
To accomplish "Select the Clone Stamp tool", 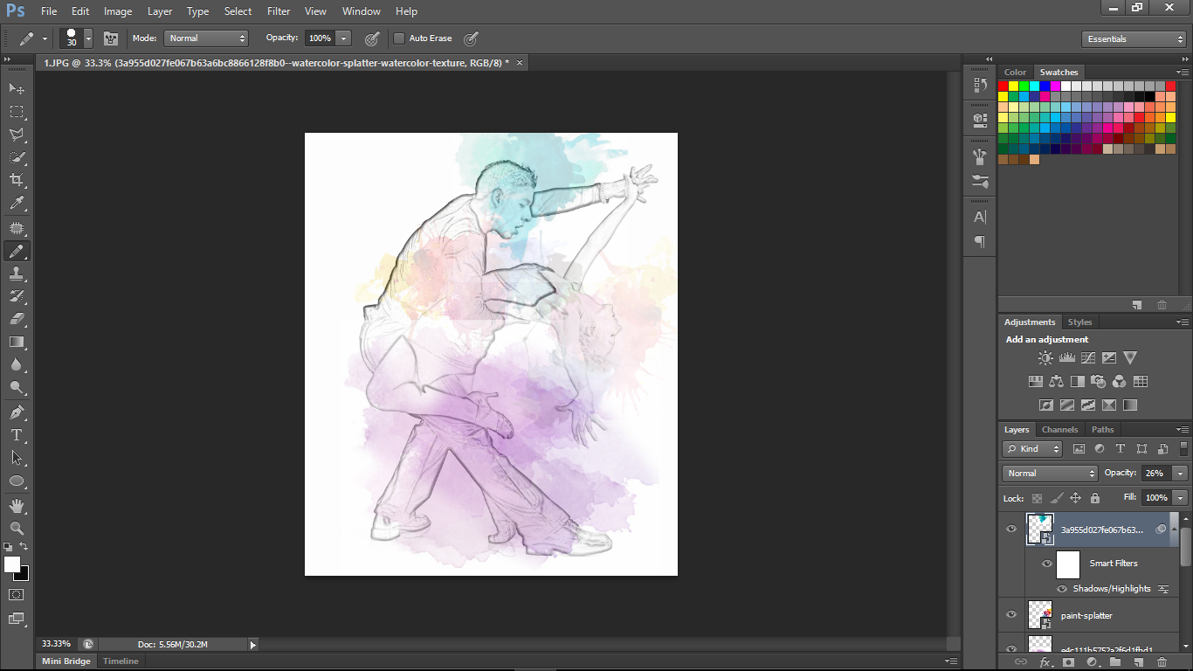I will tap(17, 274).
